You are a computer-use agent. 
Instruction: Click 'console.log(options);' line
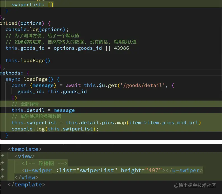37,29
